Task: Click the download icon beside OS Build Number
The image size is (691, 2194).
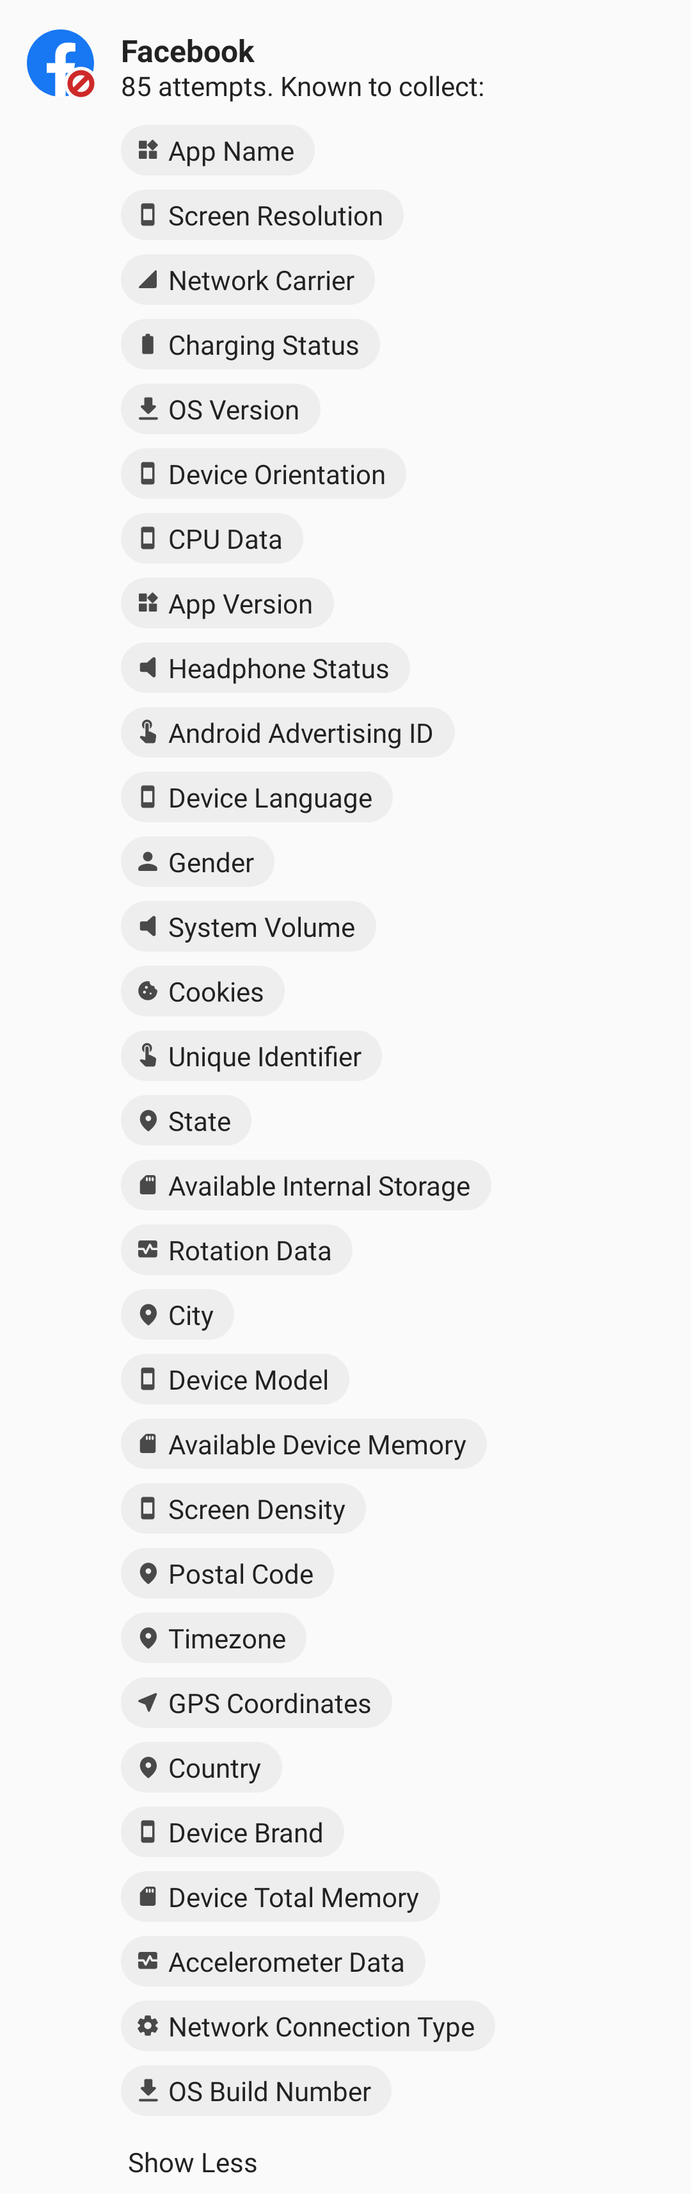Action: pos(148,2090)
